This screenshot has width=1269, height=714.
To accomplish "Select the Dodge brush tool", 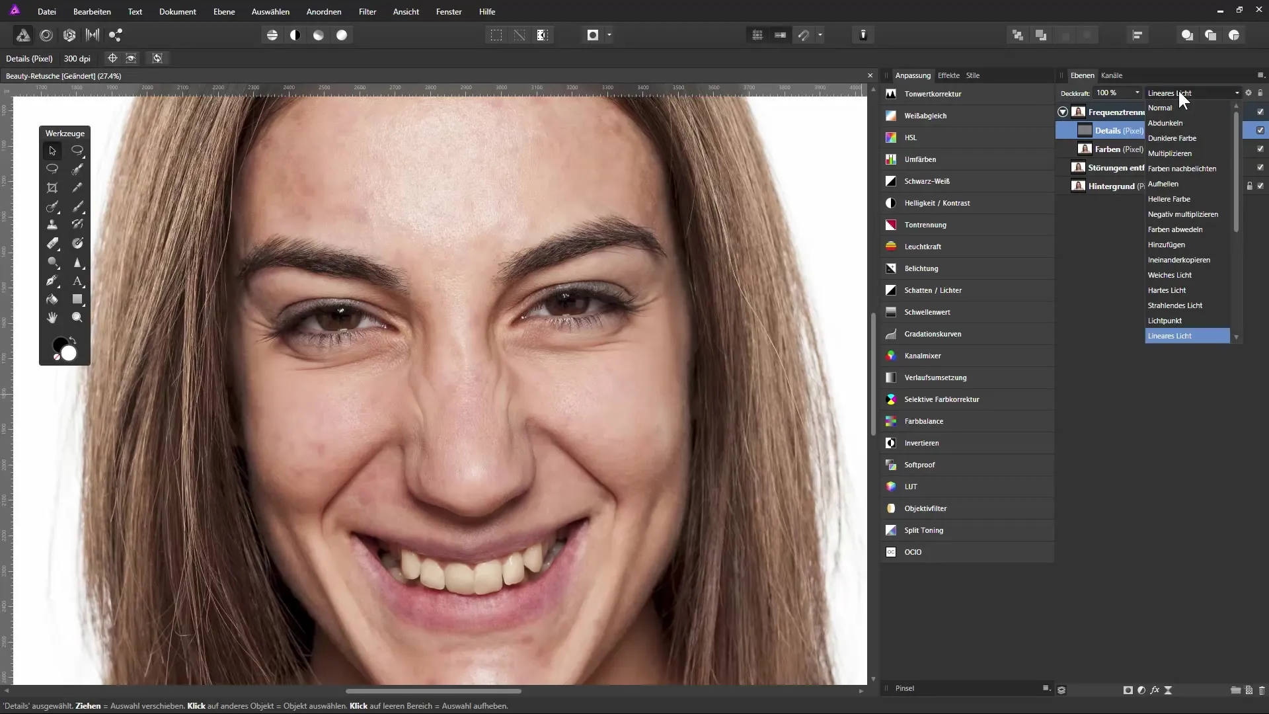I will (52, 262).
